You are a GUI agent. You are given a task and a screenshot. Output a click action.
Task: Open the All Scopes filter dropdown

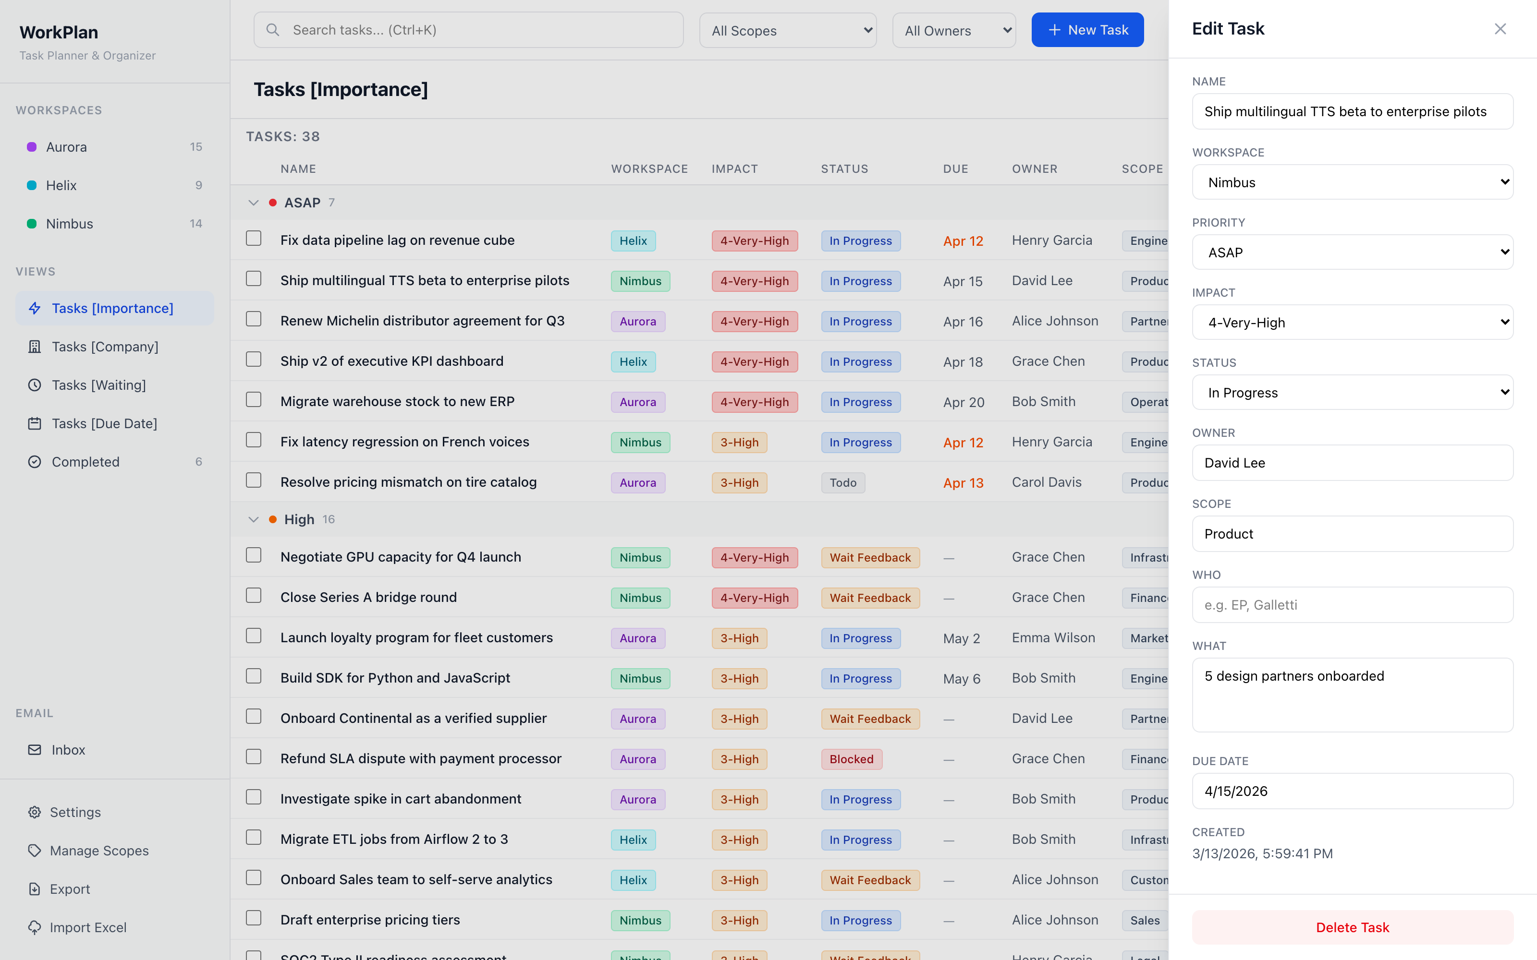788,30
